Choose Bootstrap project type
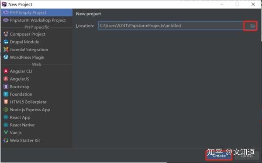Viewport: 262px width, 163px height. (x=37, y=86)
